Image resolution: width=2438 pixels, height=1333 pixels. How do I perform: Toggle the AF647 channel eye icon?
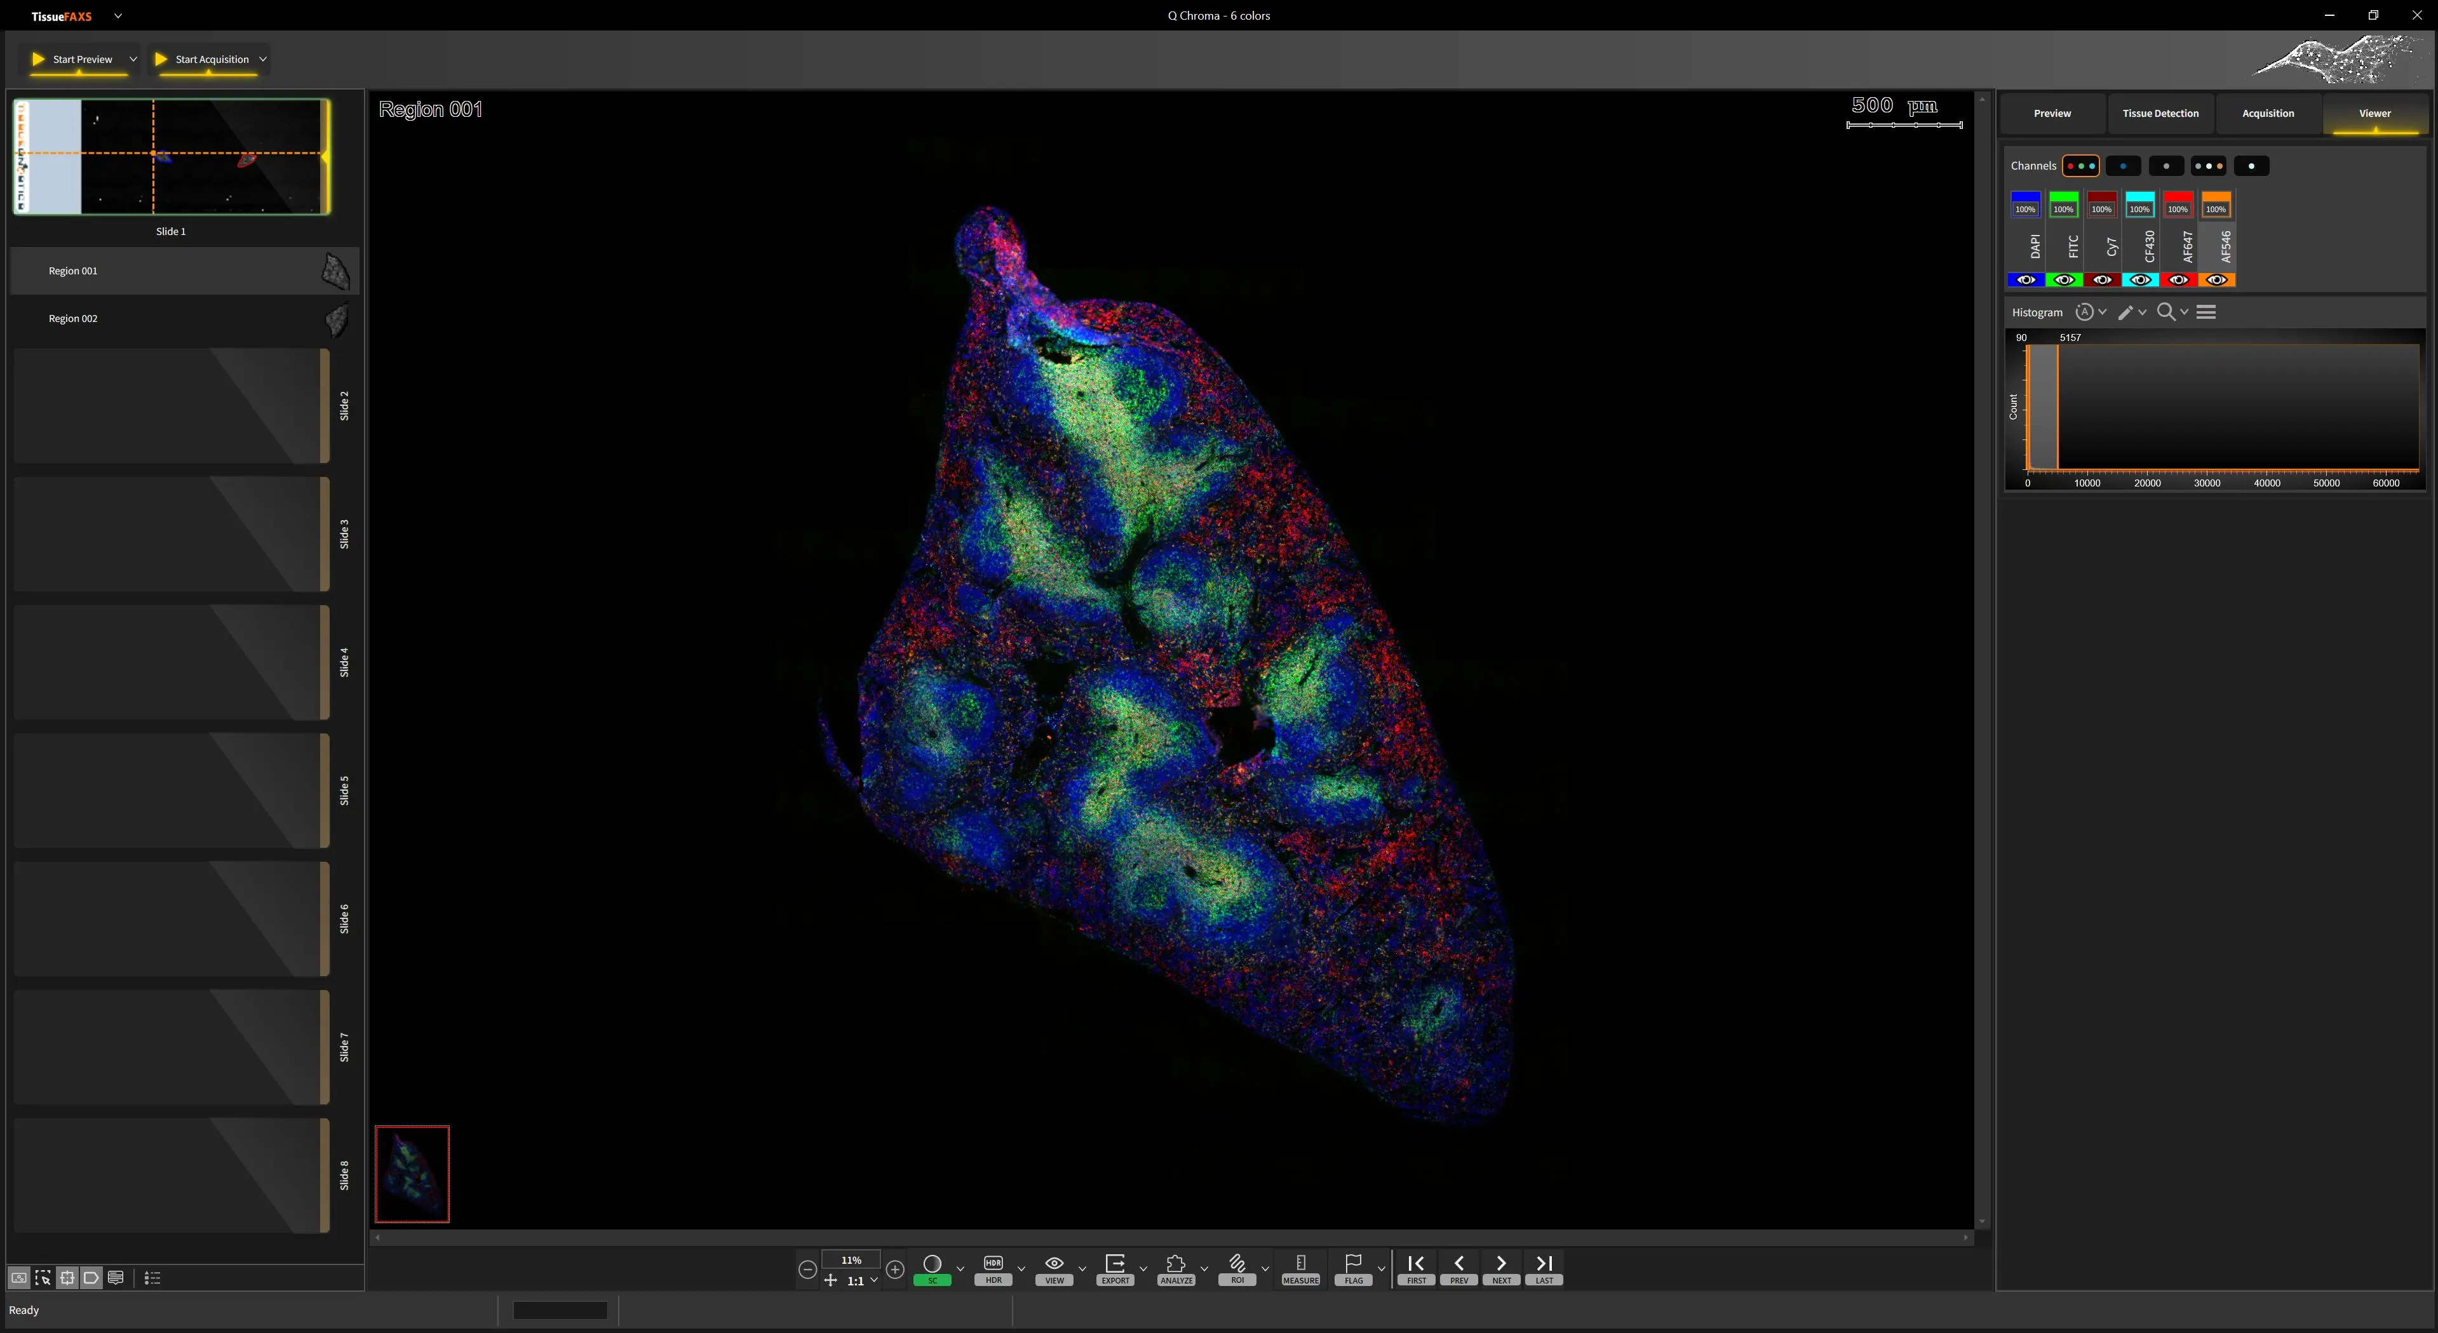2178,280
